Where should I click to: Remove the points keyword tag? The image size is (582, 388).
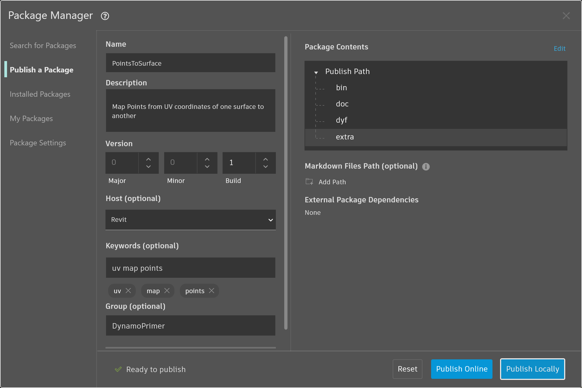(212, 291)
